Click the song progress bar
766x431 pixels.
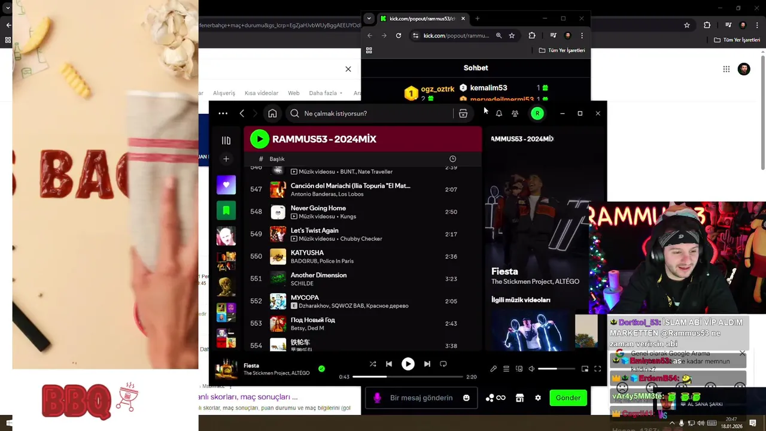coord(408,377)
